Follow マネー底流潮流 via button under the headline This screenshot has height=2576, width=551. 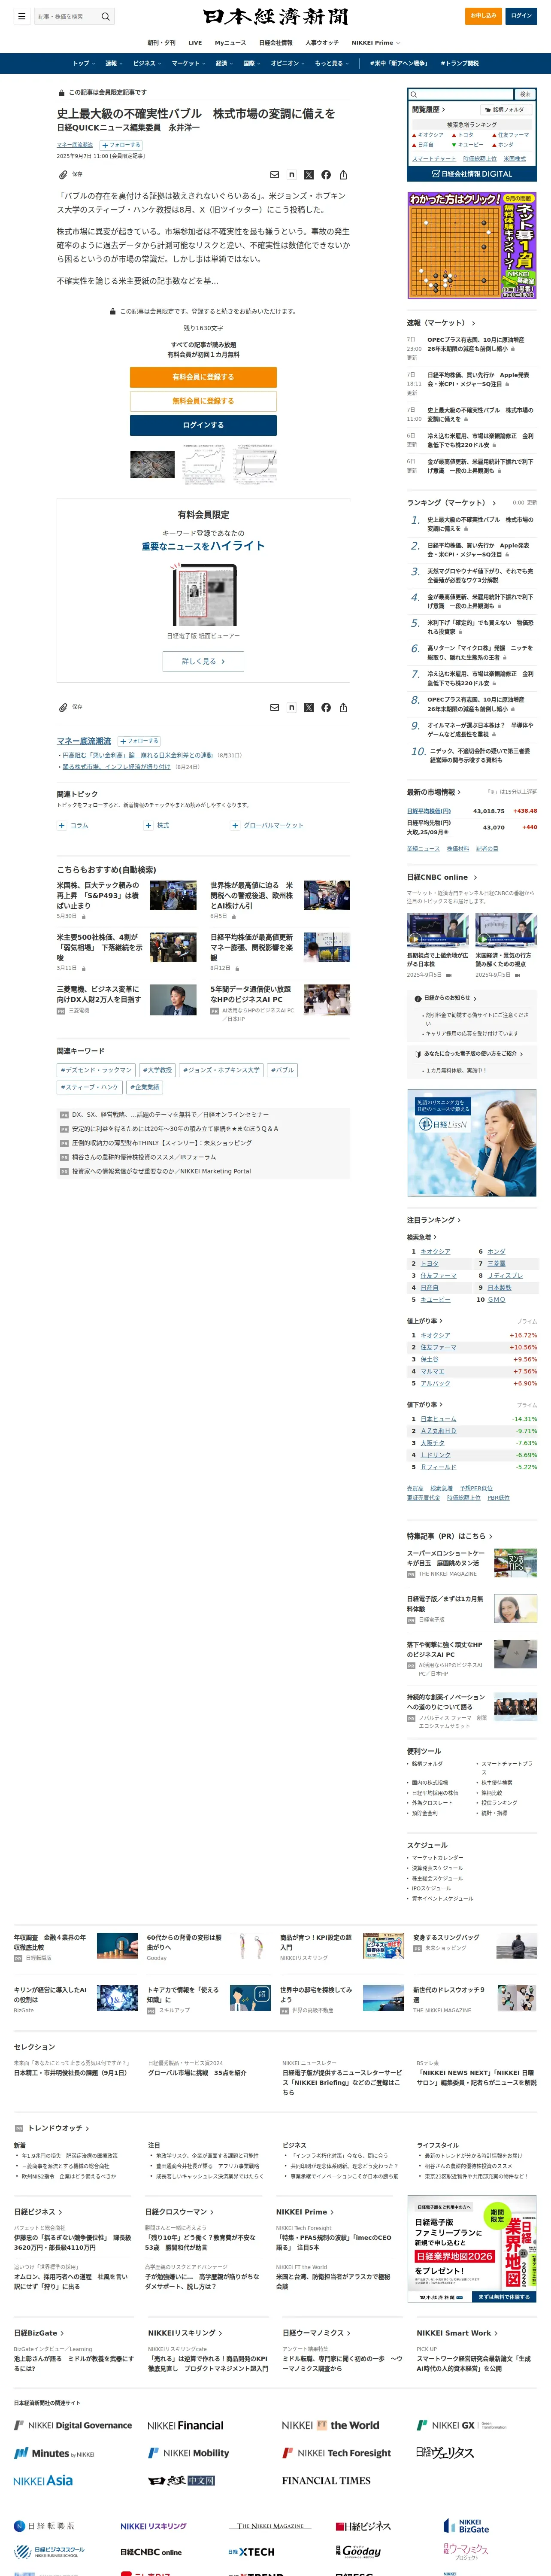coord(121,145)
